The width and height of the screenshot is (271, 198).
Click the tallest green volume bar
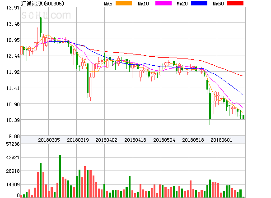60,176
